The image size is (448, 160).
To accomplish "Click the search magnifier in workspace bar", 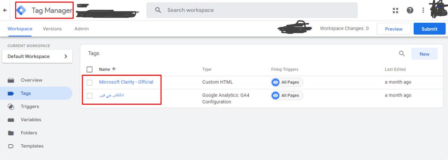I will 158,10.
